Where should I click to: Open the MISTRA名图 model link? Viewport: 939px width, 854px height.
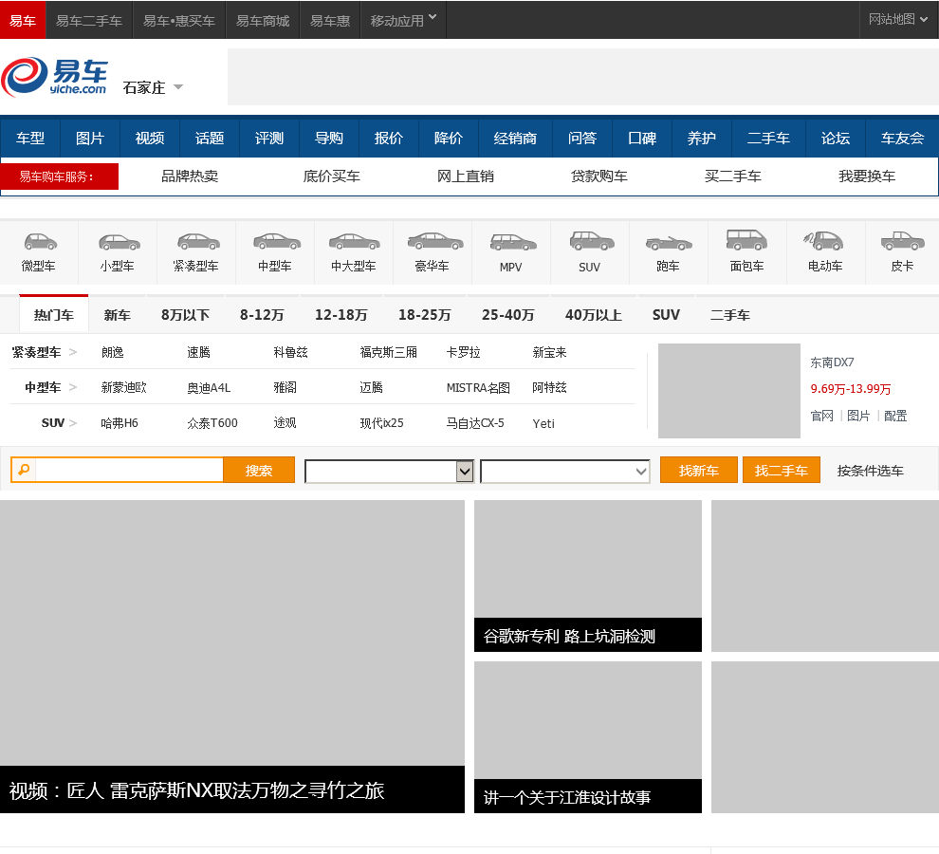(x=478, y=387)
